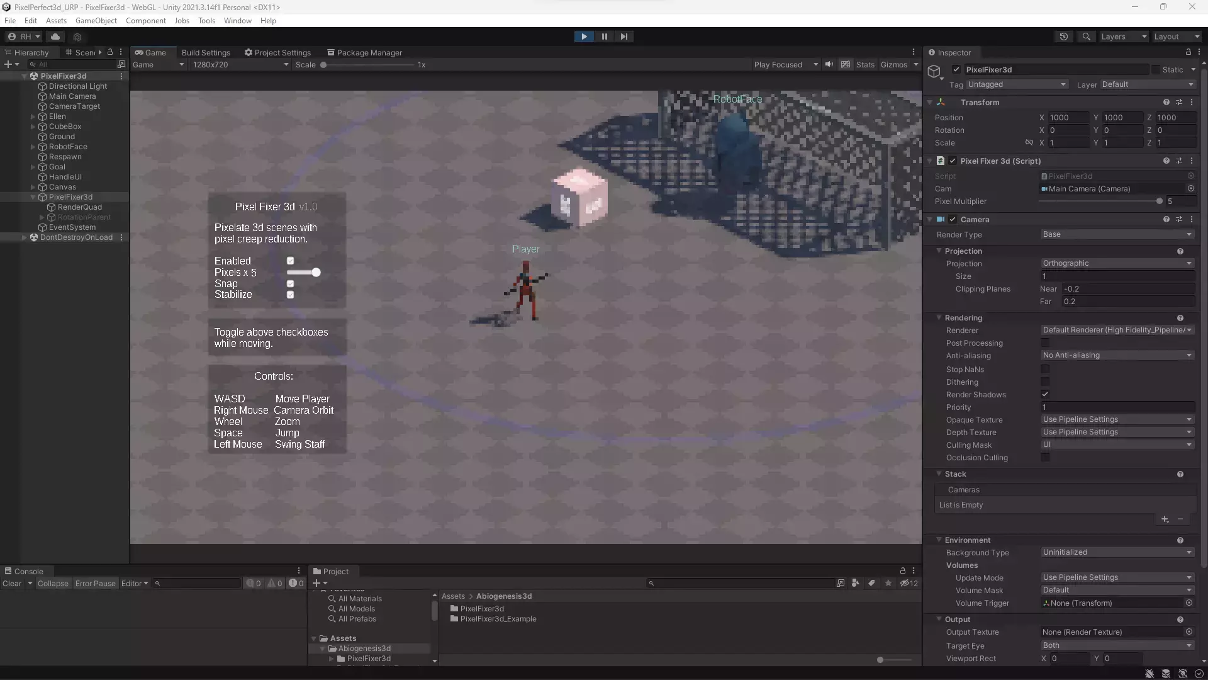Expand the Ellen hierarchy item

pos(33,116)
